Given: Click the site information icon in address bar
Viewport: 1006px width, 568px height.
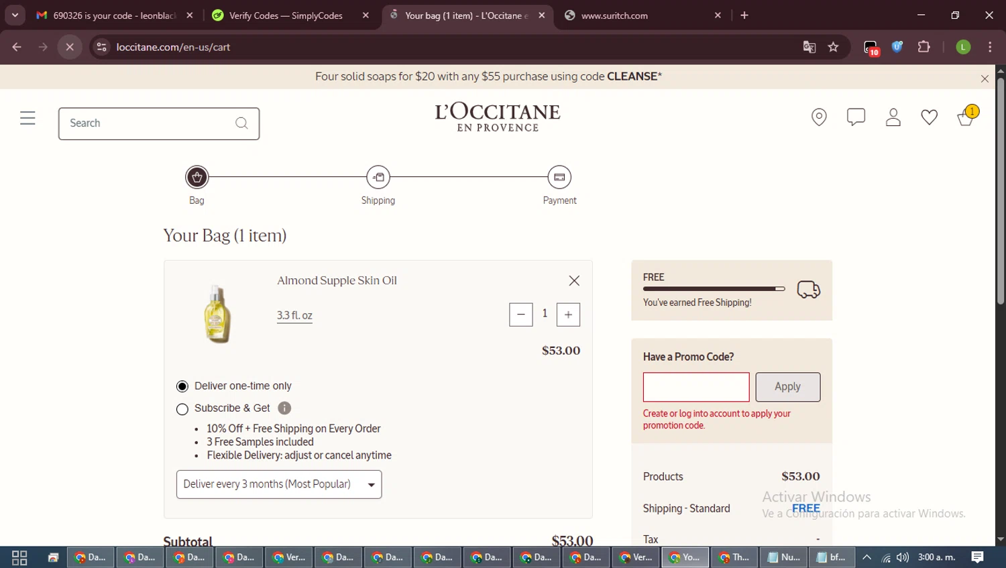Looking at the screenshot, I should (101, 47).
